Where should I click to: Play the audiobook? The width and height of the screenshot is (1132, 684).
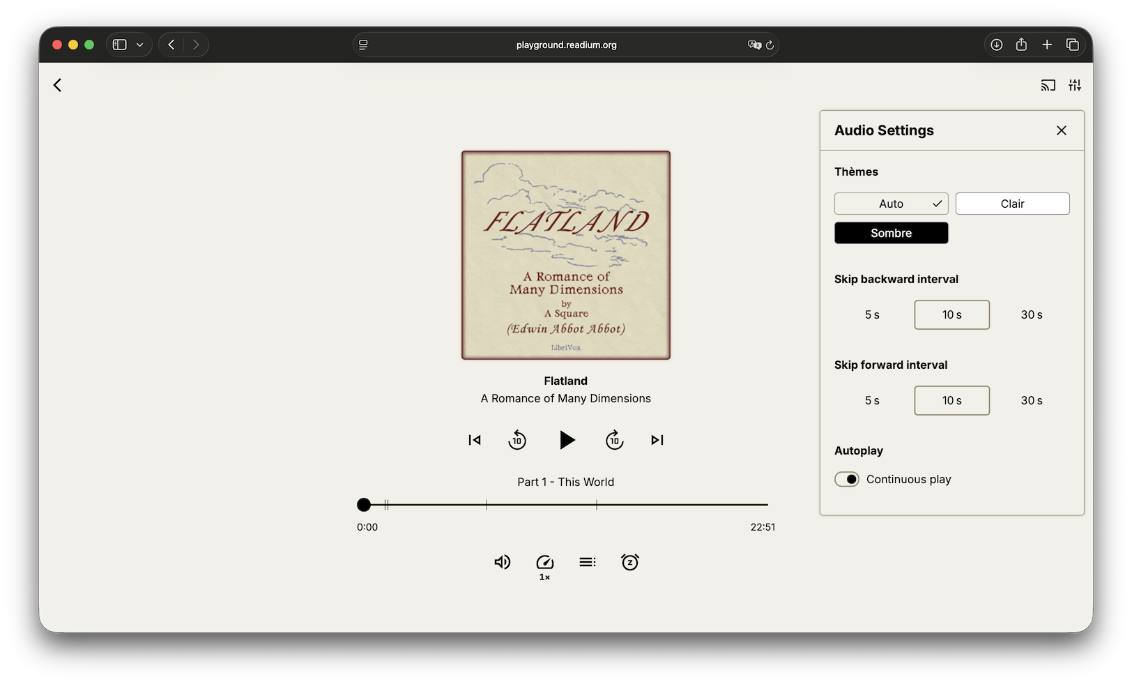click(567, 440)
